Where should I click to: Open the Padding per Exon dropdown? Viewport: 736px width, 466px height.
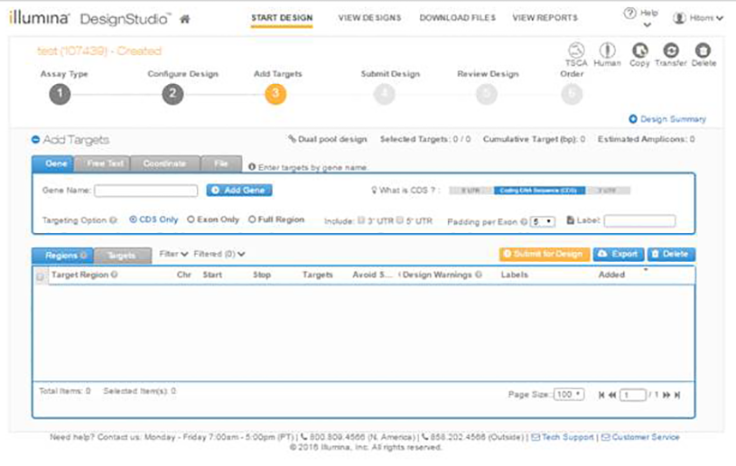(543, 221)
